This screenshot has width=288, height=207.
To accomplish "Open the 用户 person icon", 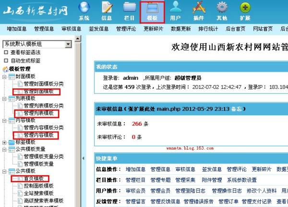I will 176,7.
